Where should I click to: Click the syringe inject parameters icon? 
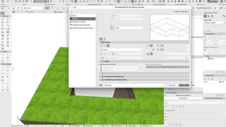tap(23, 1)
